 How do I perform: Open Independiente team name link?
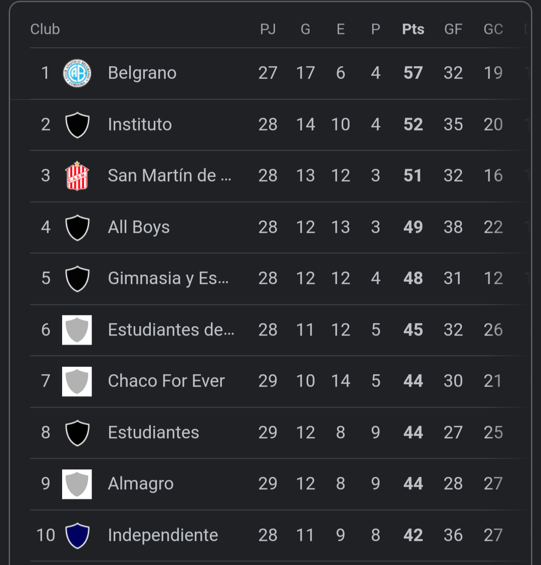[163, 535]
